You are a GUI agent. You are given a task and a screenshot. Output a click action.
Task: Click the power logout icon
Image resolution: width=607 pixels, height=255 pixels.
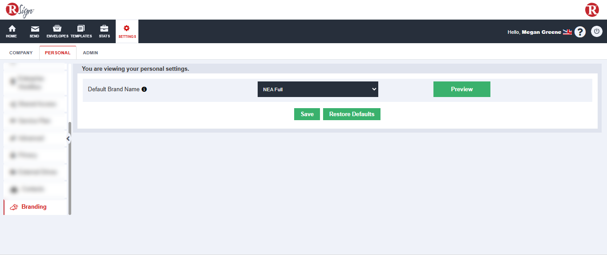coord(596,32)
